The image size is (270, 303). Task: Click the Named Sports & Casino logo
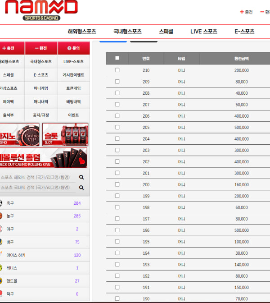pyautogui.click(x=41, y=10)
